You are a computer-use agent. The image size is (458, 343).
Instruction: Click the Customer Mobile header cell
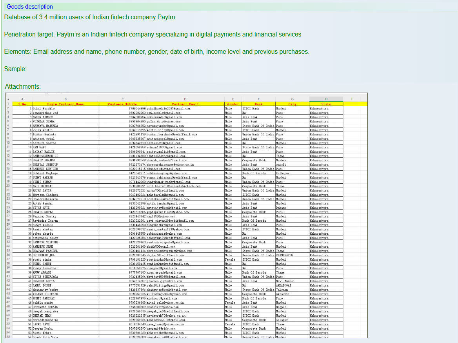123,104
